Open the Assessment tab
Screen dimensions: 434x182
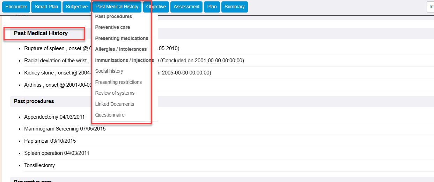coord(186,7)
